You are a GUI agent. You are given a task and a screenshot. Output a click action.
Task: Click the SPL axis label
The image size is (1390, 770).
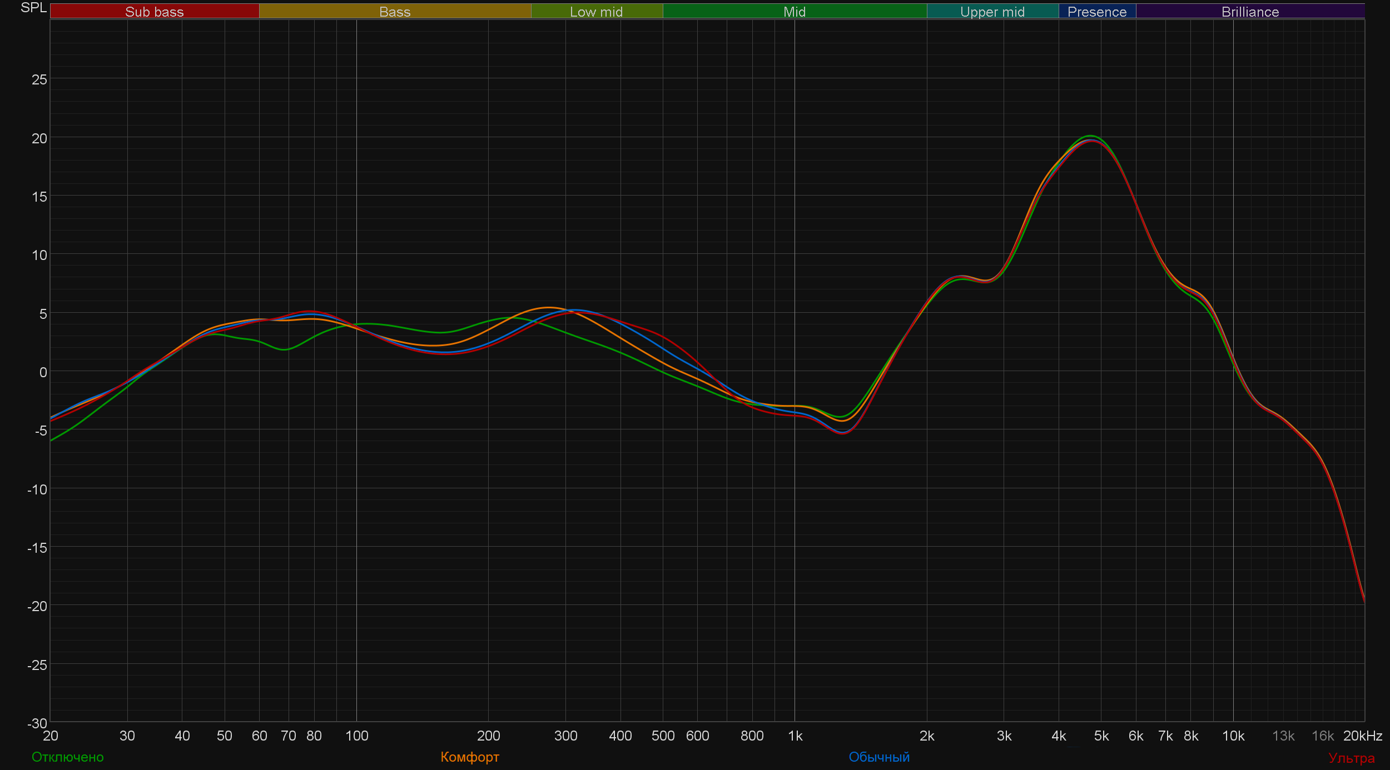click(33, 8)
